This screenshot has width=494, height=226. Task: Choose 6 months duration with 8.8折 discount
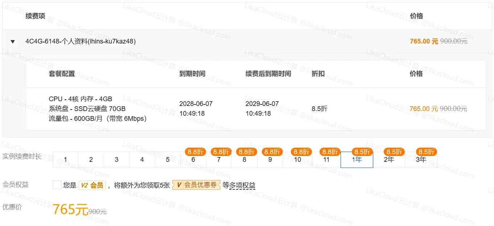coord(193,160)
